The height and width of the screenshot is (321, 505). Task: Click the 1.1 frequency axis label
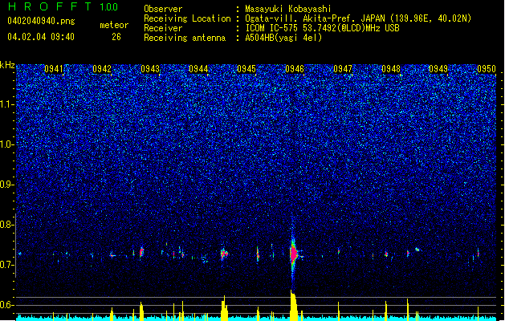coord(7,104)
